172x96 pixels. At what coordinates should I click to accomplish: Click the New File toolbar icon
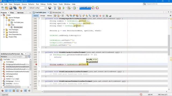click(3, 8)
